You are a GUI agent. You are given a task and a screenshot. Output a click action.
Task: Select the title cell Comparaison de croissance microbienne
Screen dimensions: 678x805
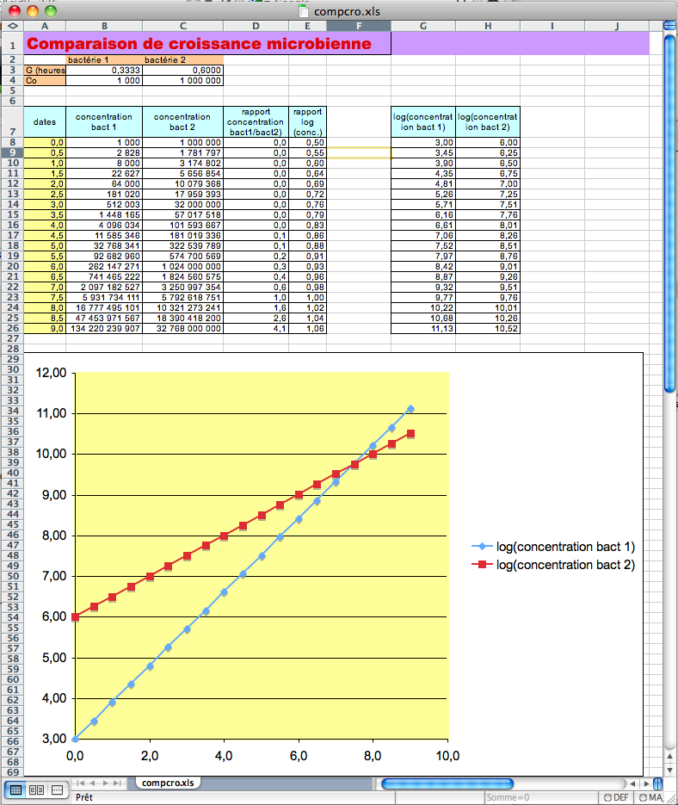point(207,43)
